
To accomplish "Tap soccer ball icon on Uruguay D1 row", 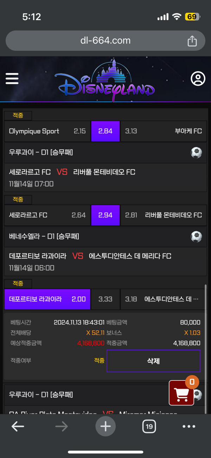I will [196, 153].
